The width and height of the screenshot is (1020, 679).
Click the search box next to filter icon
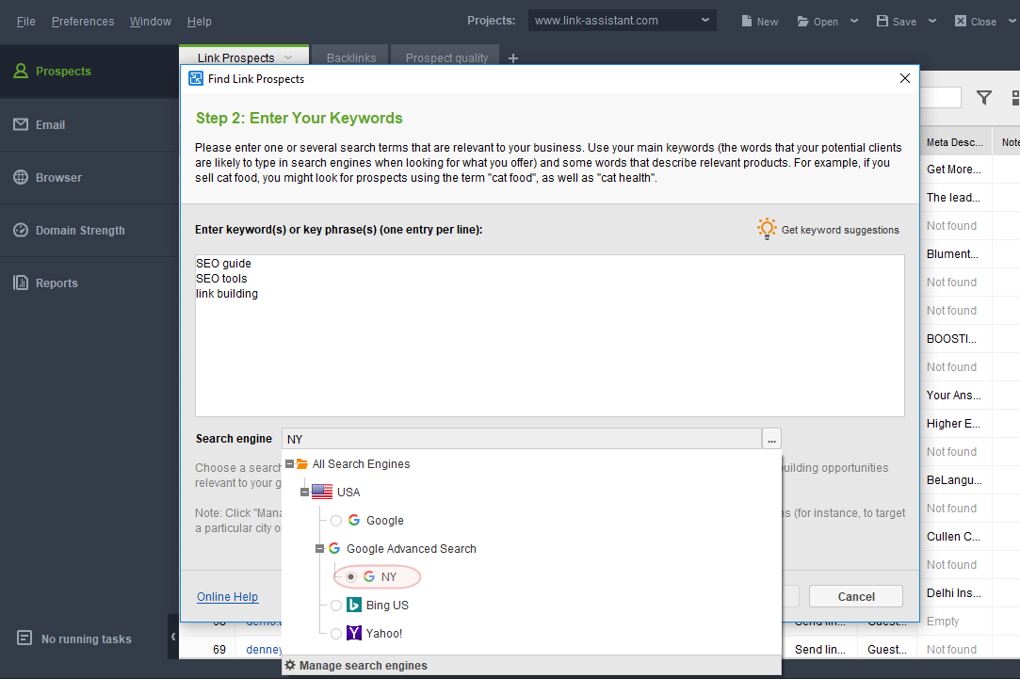[x=940, y=98]
